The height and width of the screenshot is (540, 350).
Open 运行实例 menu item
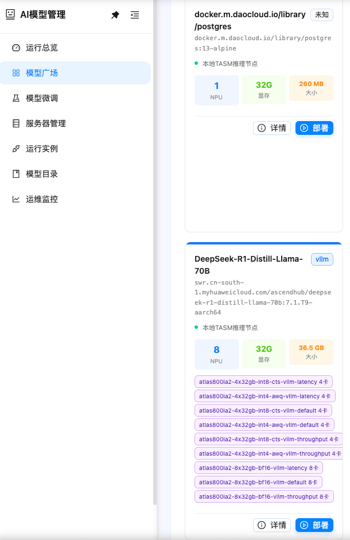click(x=75, y=149)
